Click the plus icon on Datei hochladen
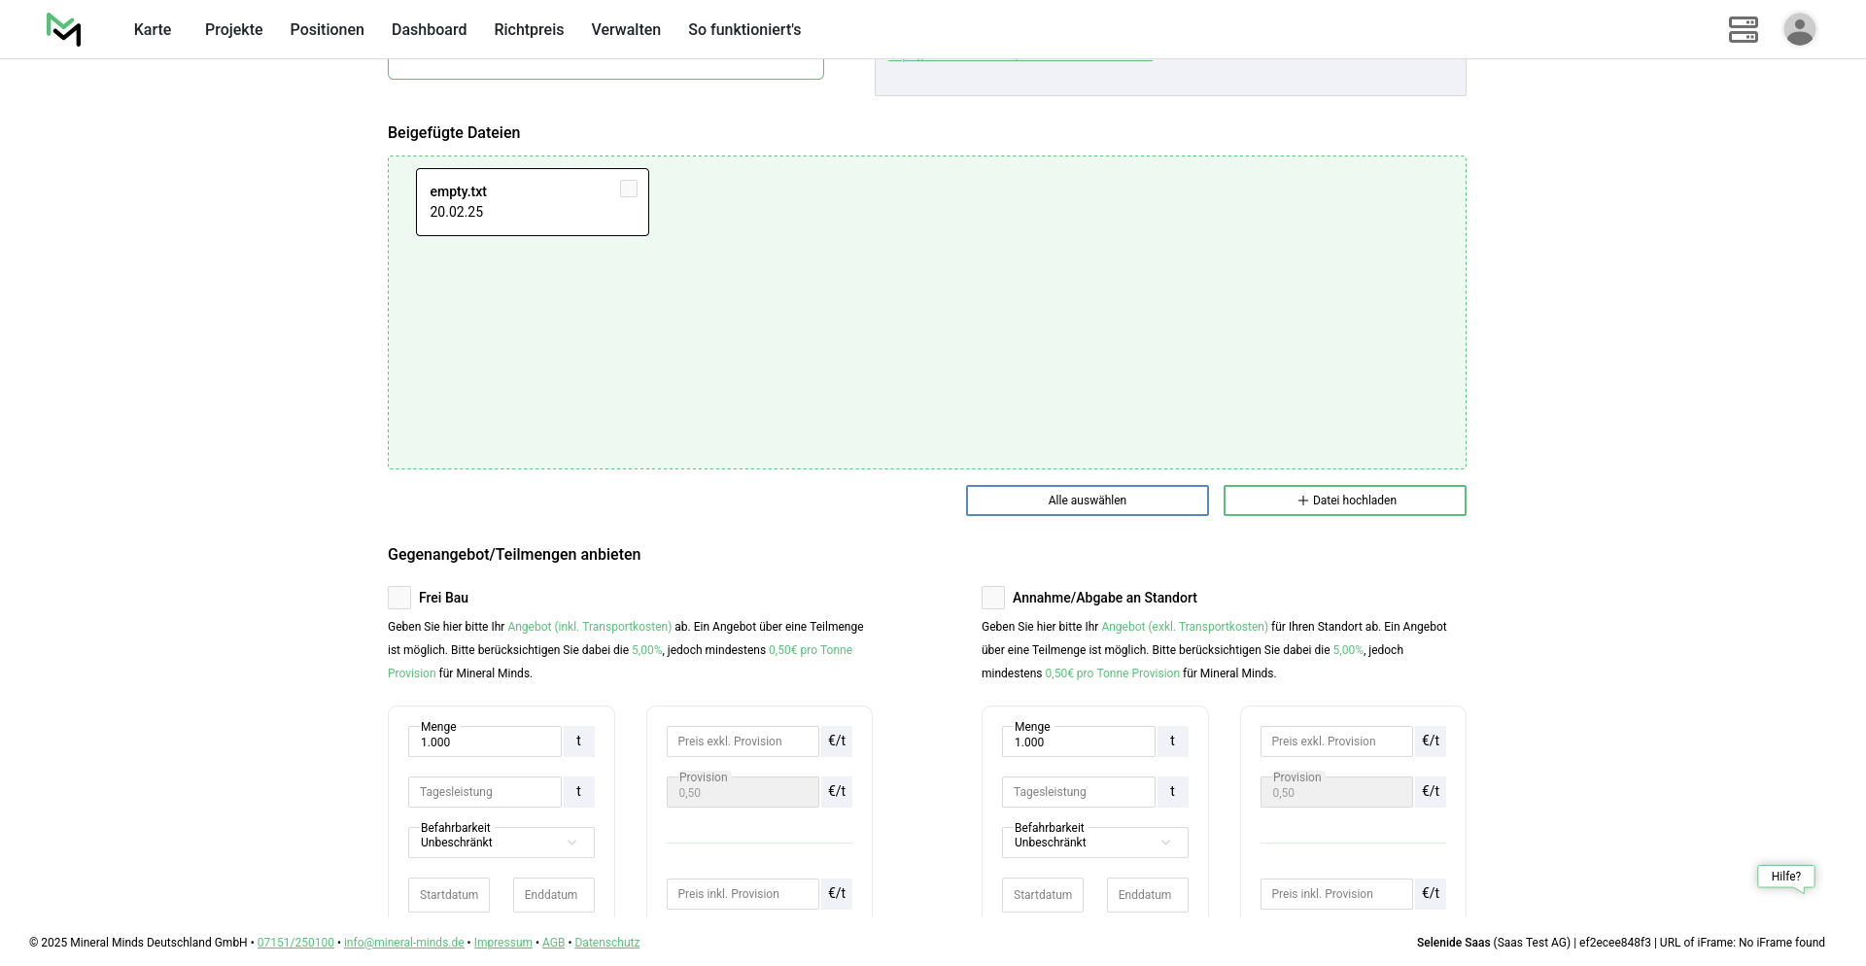This screenshot has height=966, width=1866. (1302, 500)
